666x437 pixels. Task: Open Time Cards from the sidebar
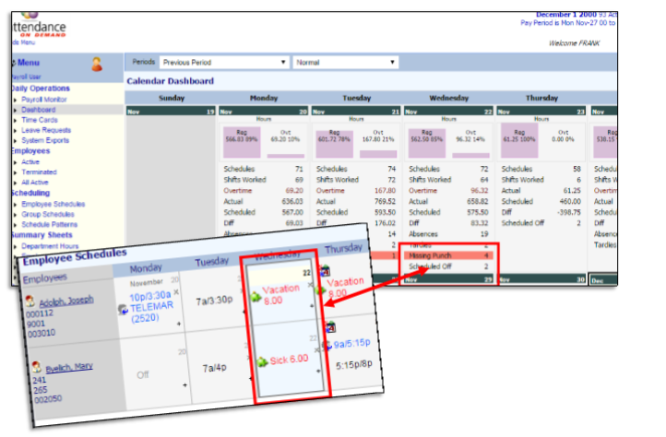41,120
